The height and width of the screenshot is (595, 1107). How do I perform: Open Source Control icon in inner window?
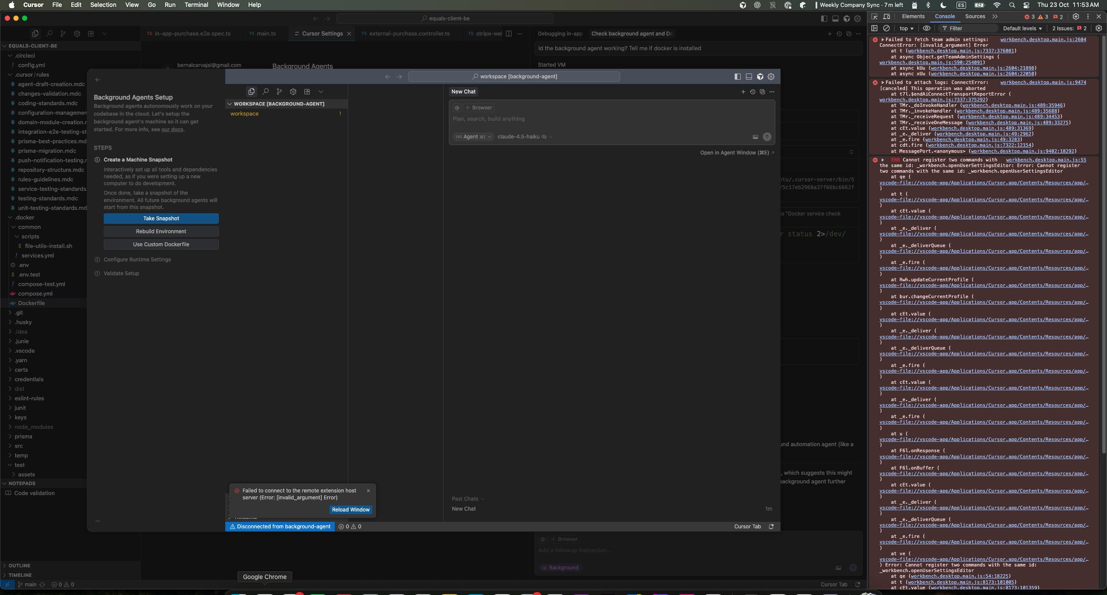[279, 92]
